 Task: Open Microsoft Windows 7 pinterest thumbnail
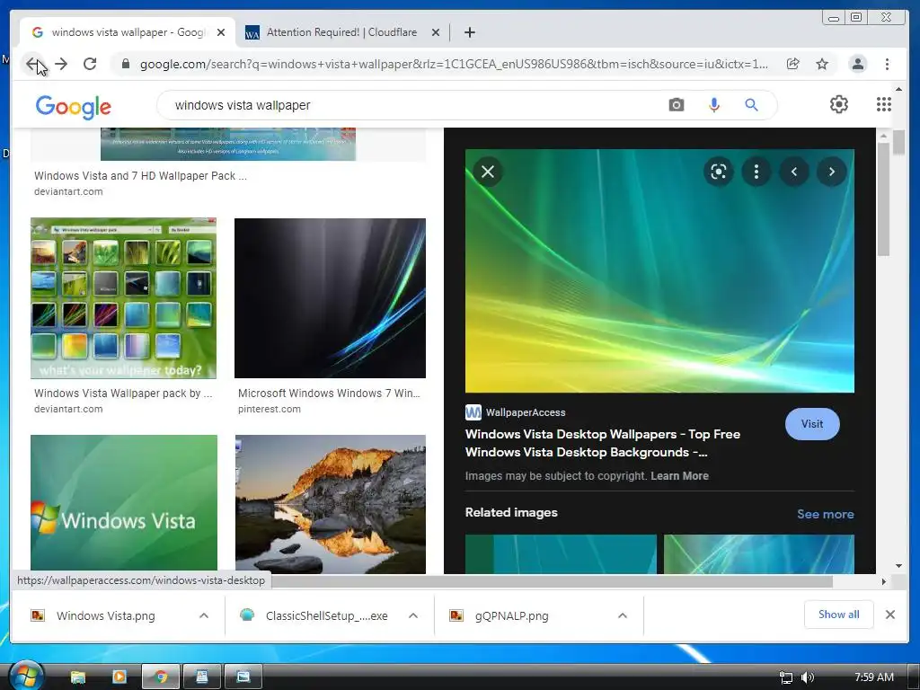coord(330,298)
